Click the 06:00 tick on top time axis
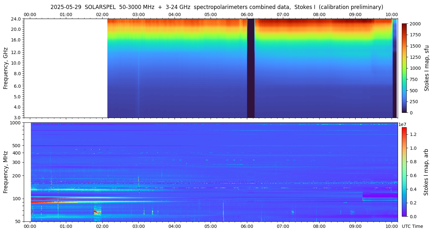Screen dimensions: 434x233 247,14
